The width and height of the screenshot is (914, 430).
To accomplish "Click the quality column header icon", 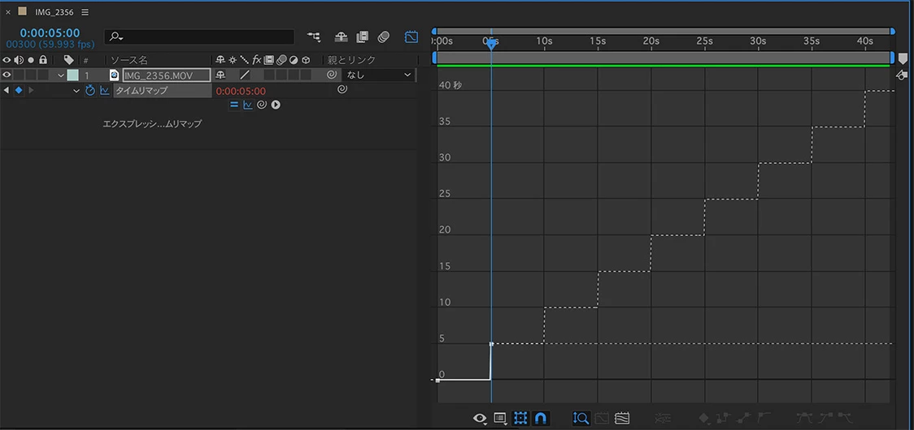I will click(x=244, y=59).
